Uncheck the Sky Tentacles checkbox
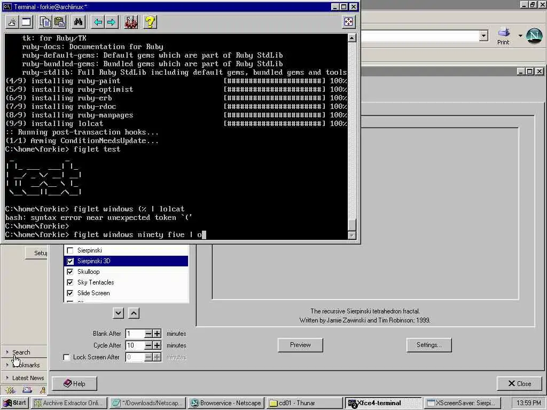The image size is (547, 410). tap(70, 282)
